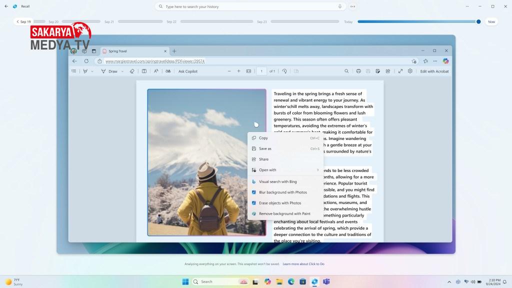Click the Recall timeline slider handle
The height and width of the screenshot is (288, 512).
click(478, 22)
